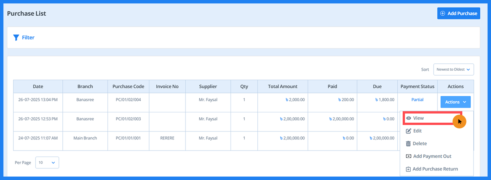Toggle the Actions dropdown in first row

click(x=455, y=102)
